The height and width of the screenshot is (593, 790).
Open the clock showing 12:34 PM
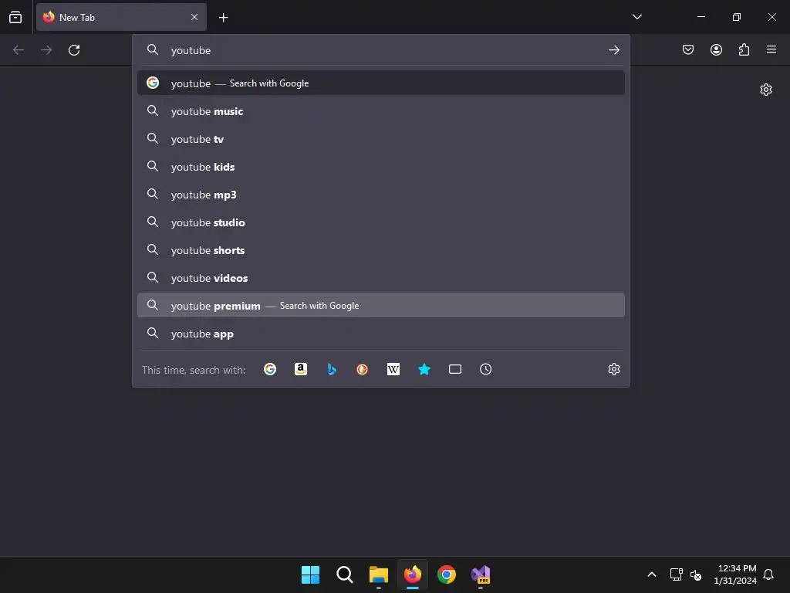(x=735, y=574)
